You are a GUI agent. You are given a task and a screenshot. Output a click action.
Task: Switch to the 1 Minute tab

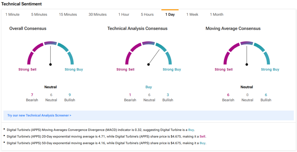coord(12,14)
